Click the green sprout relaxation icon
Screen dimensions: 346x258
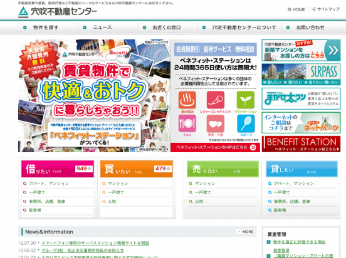(x=245, y=100)
